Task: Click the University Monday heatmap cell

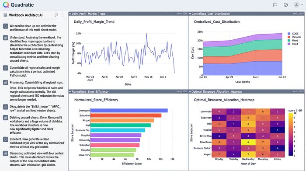Action: (x=219, y=112)
